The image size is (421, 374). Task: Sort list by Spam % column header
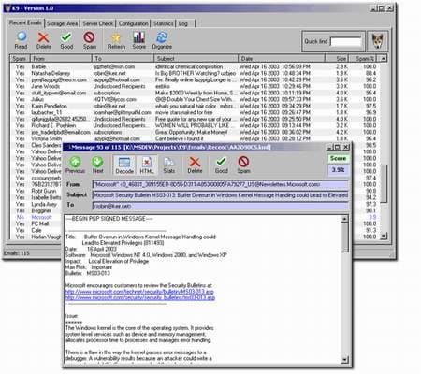364,59
